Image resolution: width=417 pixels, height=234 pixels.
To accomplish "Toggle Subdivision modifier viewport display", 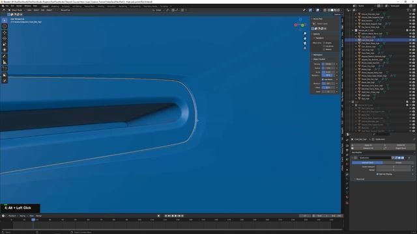I will [399, 158].
